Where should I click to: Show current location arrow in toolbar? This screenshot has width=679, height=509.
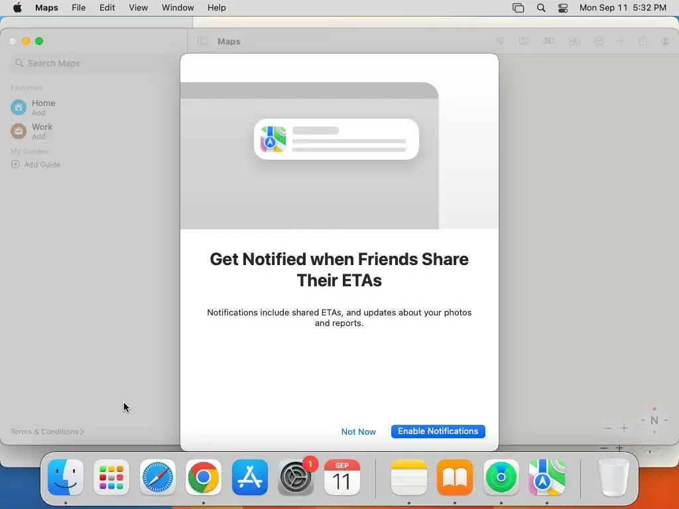click(x=500, y=41)
